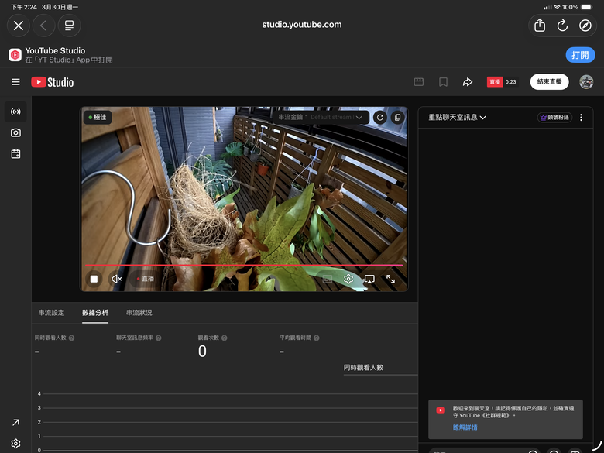Click the live preview video thumbnail
Screen dimensions: 604x453
[244, 199]
